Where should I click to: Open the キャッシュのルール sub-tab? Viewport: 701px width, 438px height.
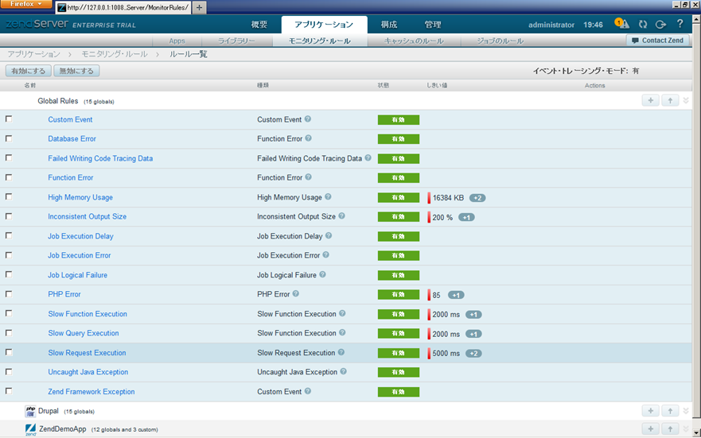[414, 41]
